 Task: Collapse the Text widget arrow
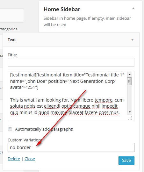click(133, 40)
